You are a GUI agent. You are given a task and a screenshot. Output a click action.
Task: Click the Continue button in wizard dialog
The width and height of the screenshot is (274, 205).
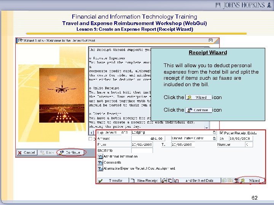(x=72, y=153)
